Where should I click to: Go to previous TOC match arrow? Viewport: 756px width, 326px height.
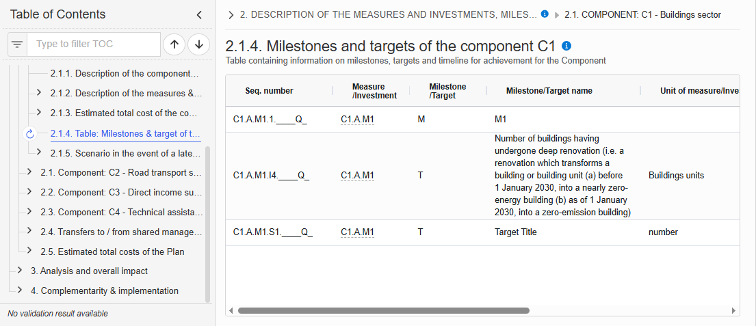[x=174, y=44]
